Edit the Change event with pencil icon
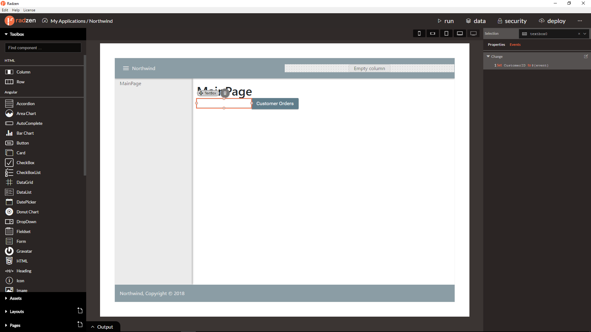This screenshot has width=591, height=332. coord(586,56)
